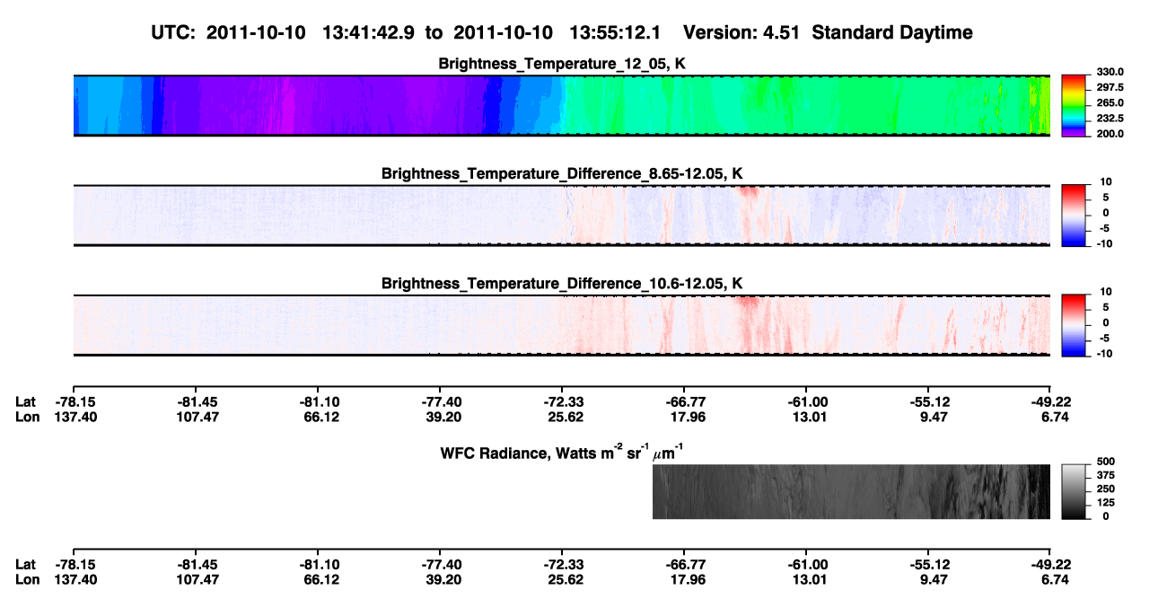Click the WFC Radiance grayscale color bar
The width and height of the screenshot is (1167, 599).
point(1075,491)
